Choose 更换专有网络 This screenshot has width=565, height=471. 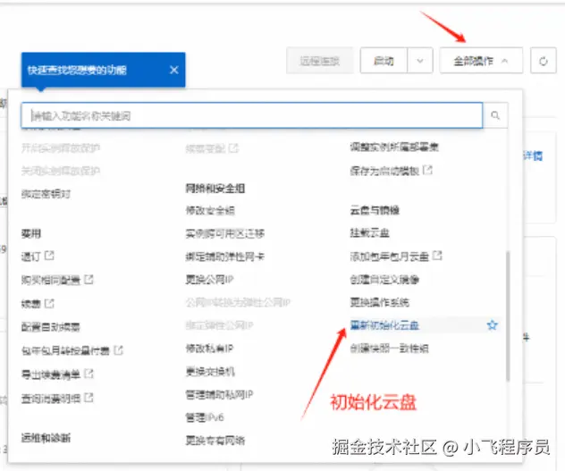tap(215, 440)
